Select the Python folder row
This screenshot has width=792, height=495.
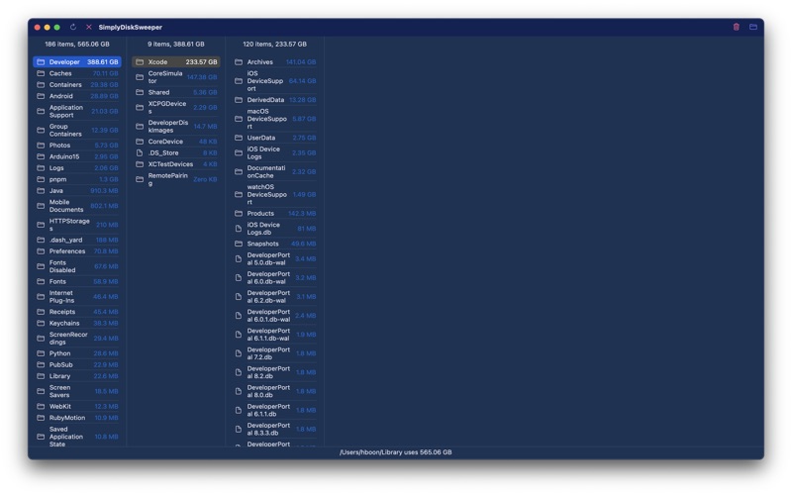(x=77, y=353)
